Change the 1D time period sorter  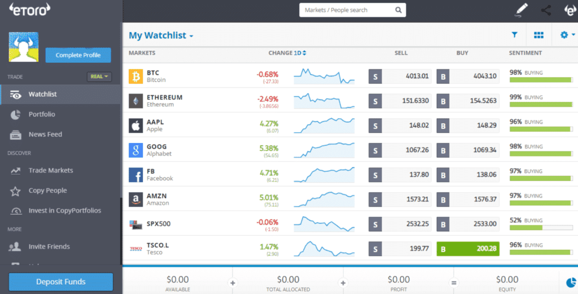tap(300, 53)
